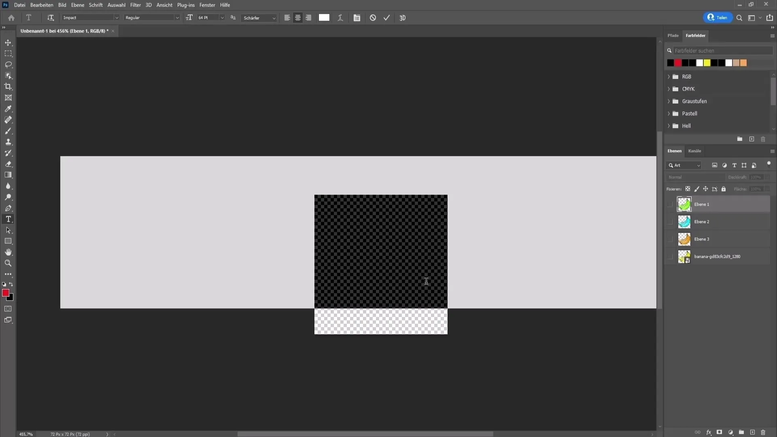Create new layer in Ebenen panel
Screen dimensions: 777x437
tap(752, 432)
